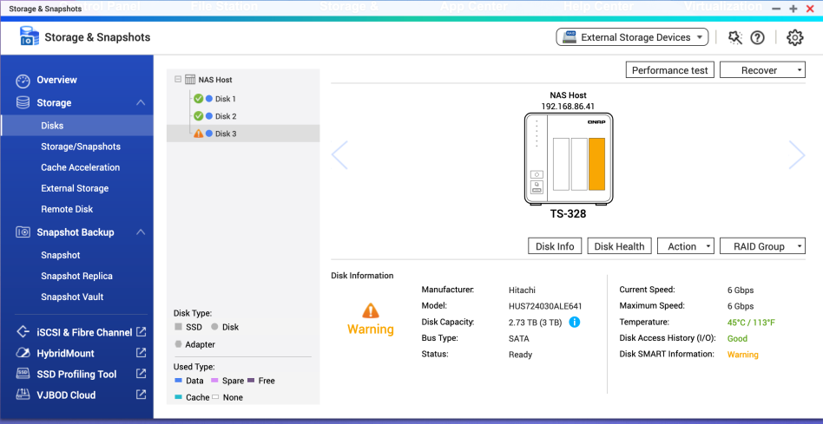Open the wizard magic wand icon
This screenshot has height=424, width=823.
[x=735, y=37]
